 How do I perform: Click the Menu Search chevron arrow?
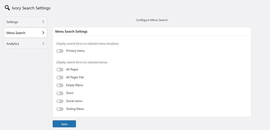[x=43, y=33]
